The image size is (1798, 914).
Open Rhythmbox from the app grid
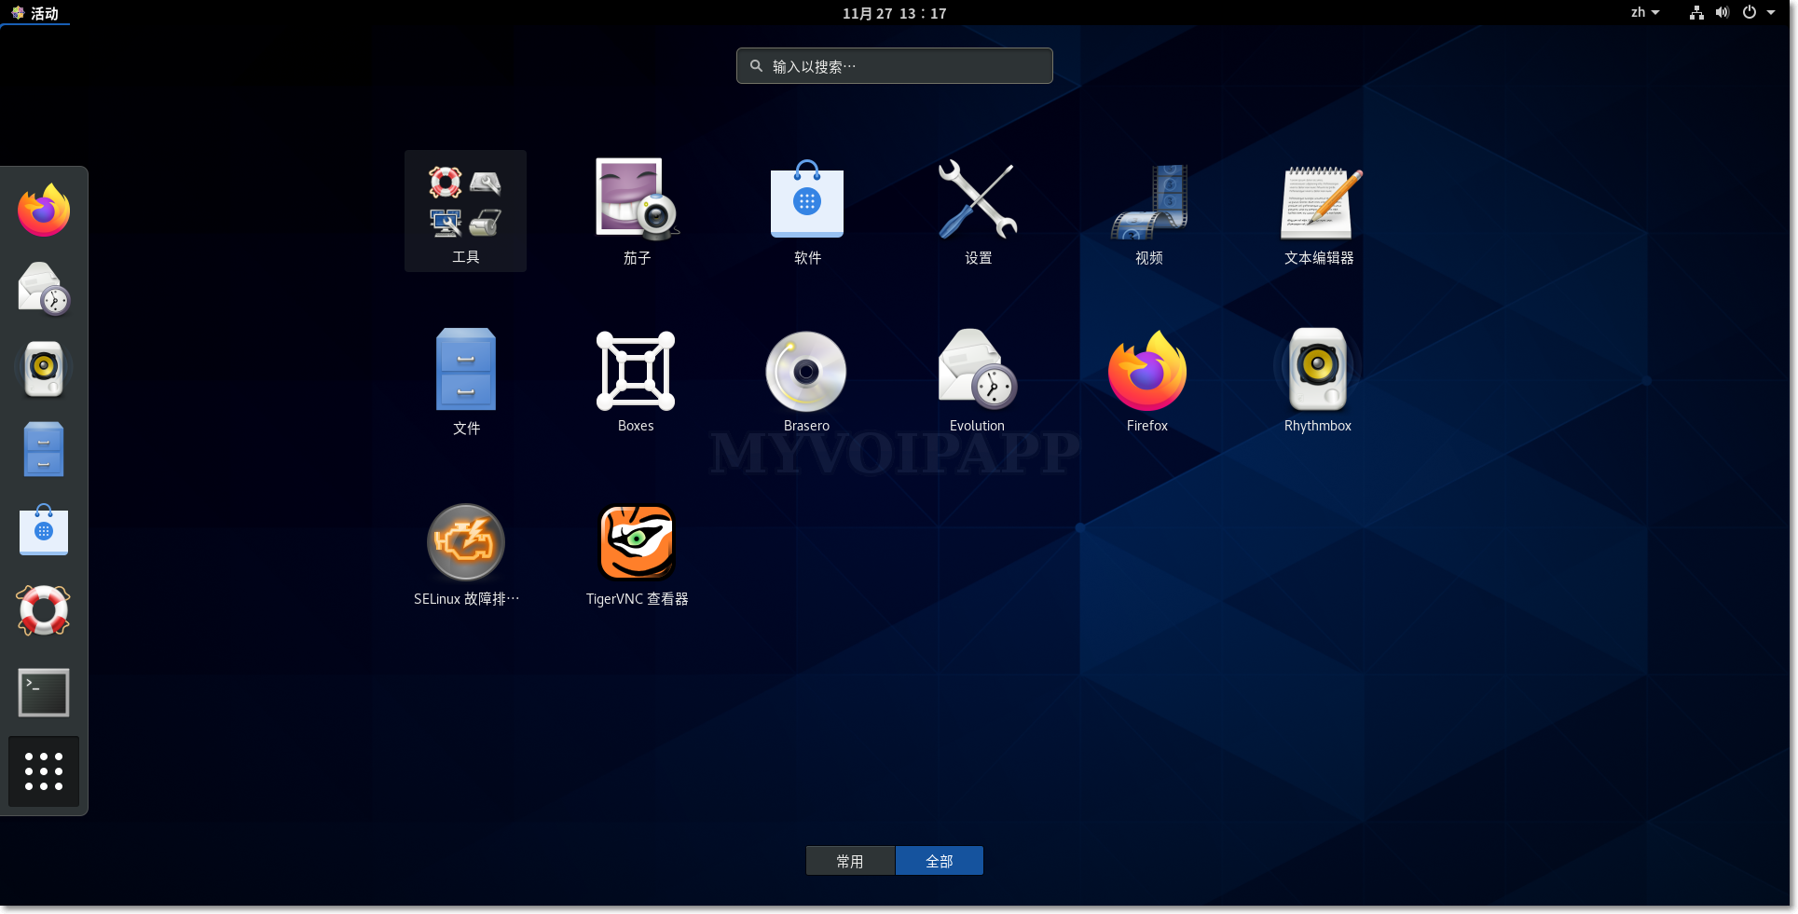pos(1318,381)
